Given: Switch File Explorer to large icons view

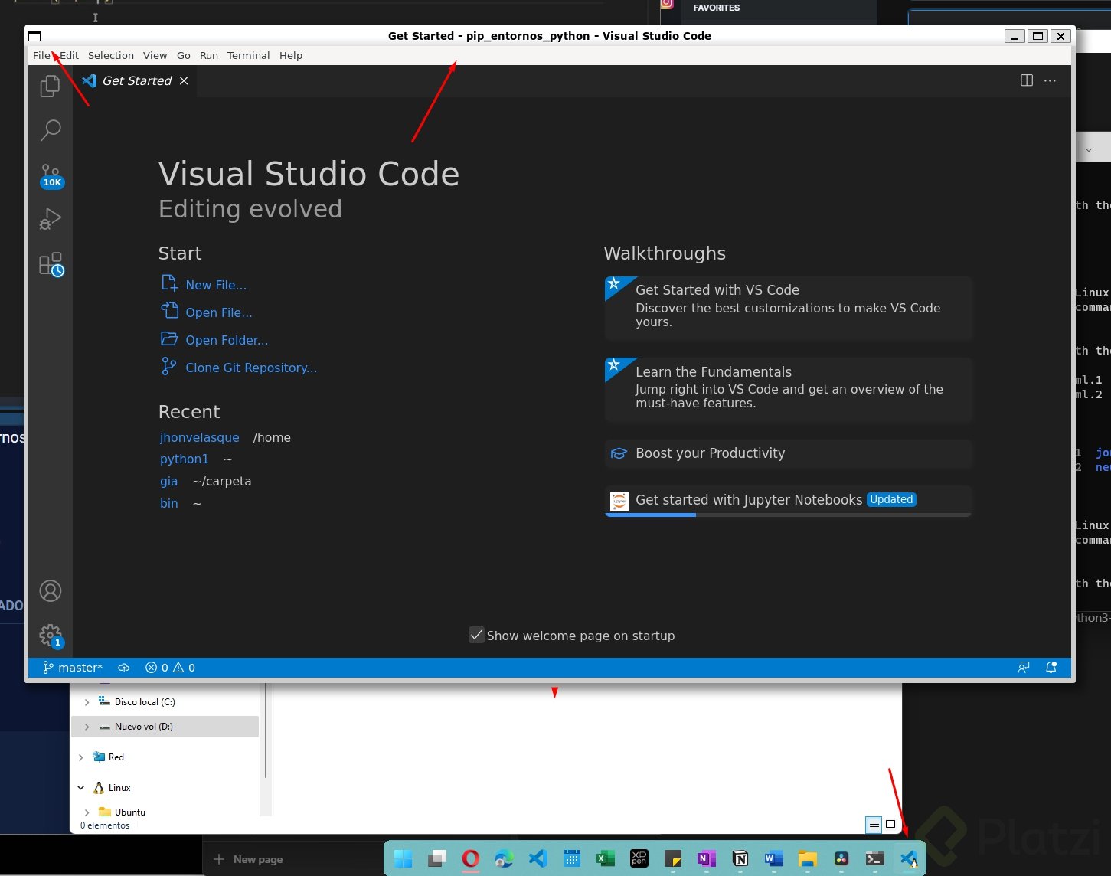Looking at the screenshot, I should click(890, 825).
